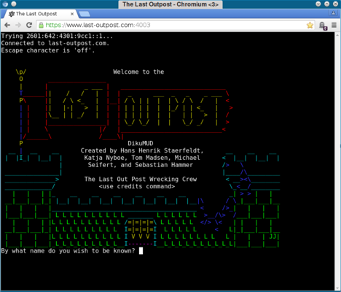
Task: Close The Last Outpost tab
Action: [x=72, y=14]
